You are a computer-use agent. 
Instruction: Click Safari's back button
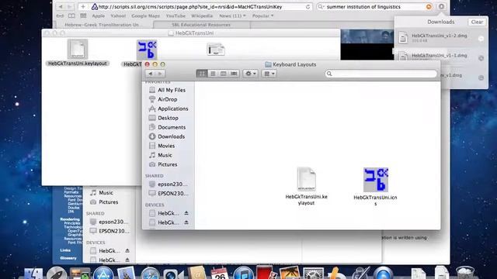point(61,7)
